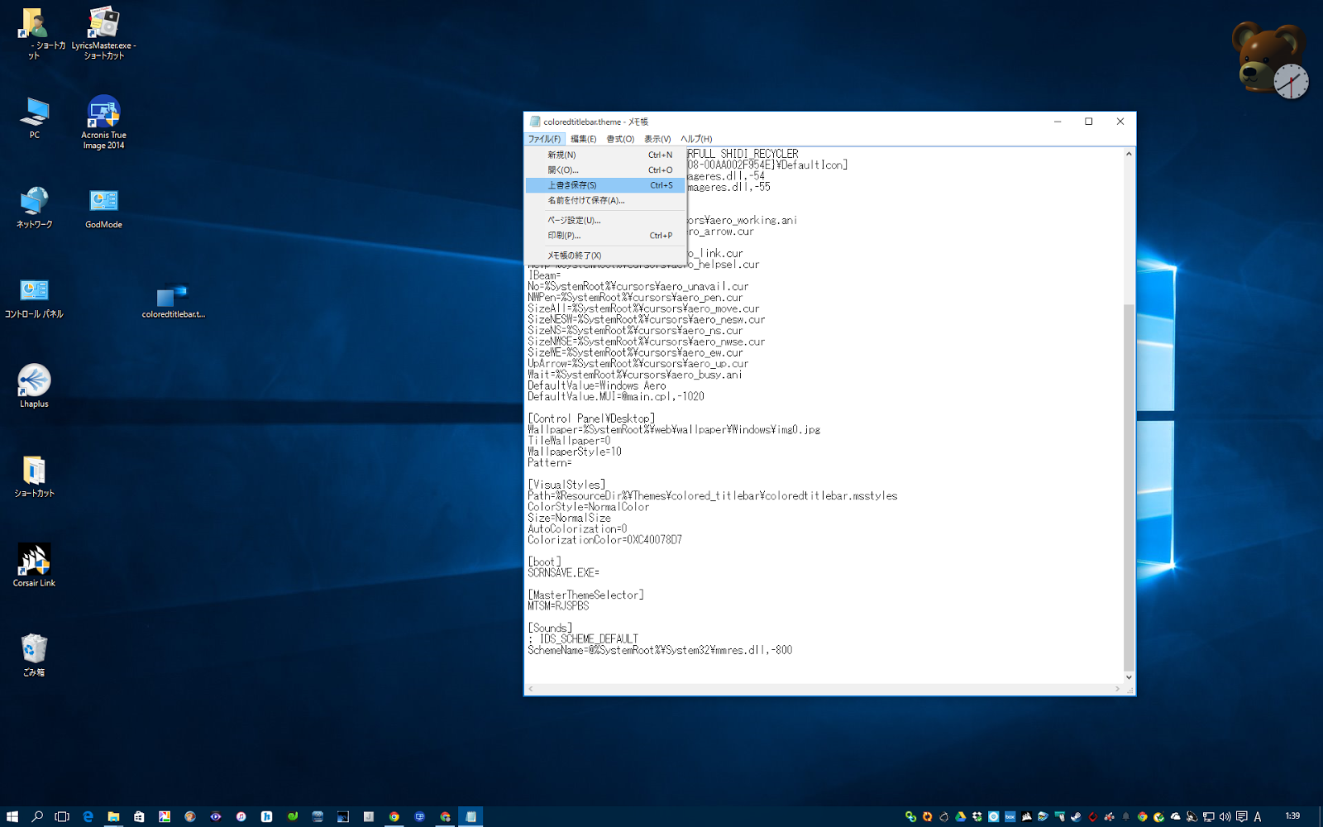Click the taskbar clock showing 1:39
This screenshot has height=827, width=1323.
click(1292, 816)
